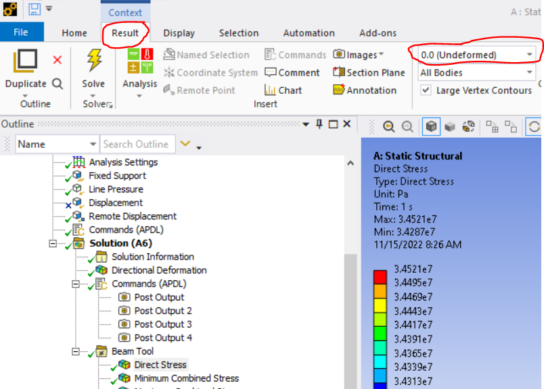The height and width of the screenshot is (389, 544).
Task: Insert a Commands object from ribbon
Action: (295, 55)
